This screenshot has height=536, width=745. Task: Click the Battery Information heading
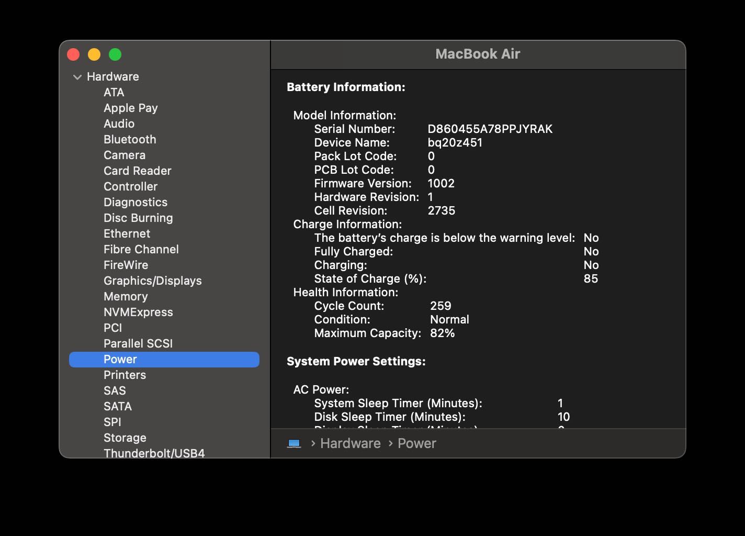point(346,87)
